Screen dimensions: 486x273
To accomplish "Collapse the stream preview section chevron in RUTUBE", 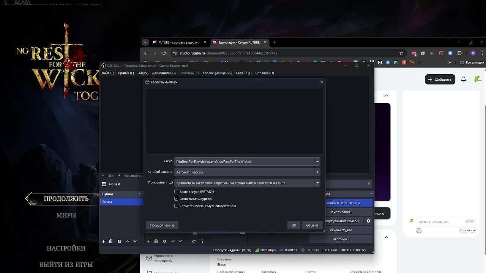I will [x=387, y=96].
